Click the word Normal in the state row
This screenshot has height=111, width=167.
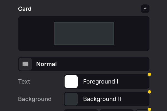(46, 64)
